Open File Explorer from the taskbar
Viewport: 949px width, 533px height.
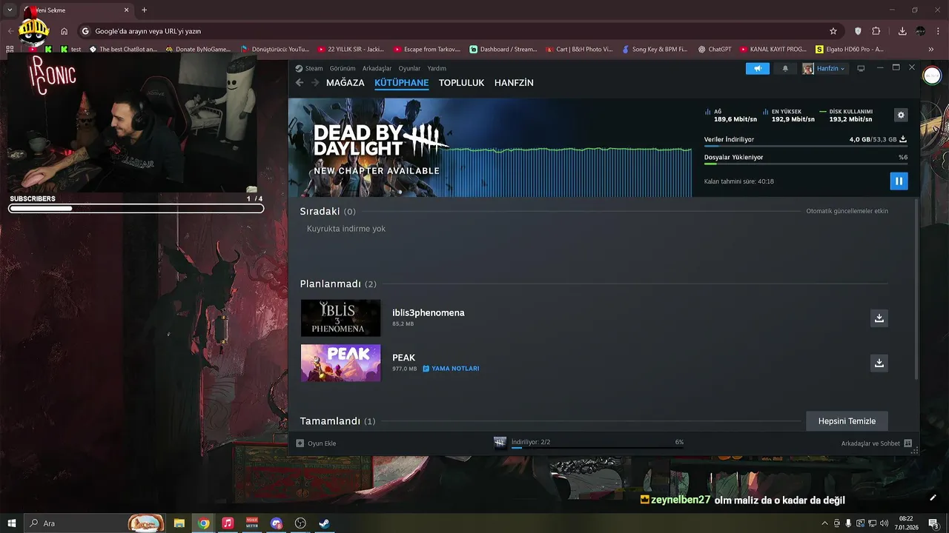tap(179, 523)
